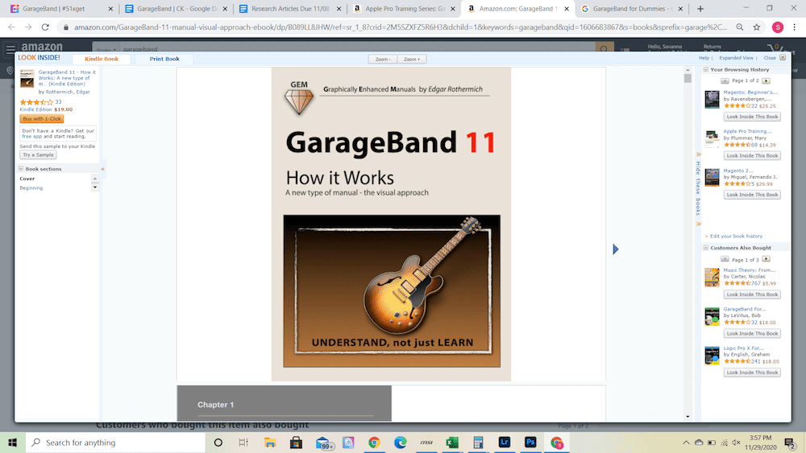Collapse the Your Browsing History section
This screenshot has width=806, height=453.
click(706, 69)
